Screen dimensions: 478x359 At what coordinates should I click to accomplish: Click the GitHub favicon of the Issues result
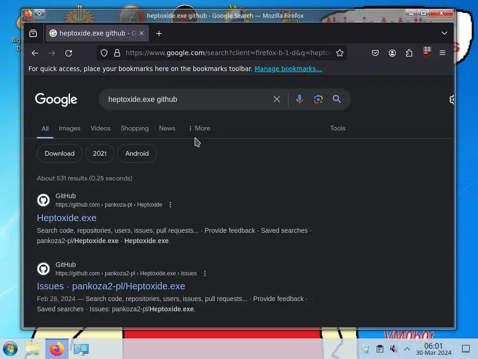click(43, 269)
